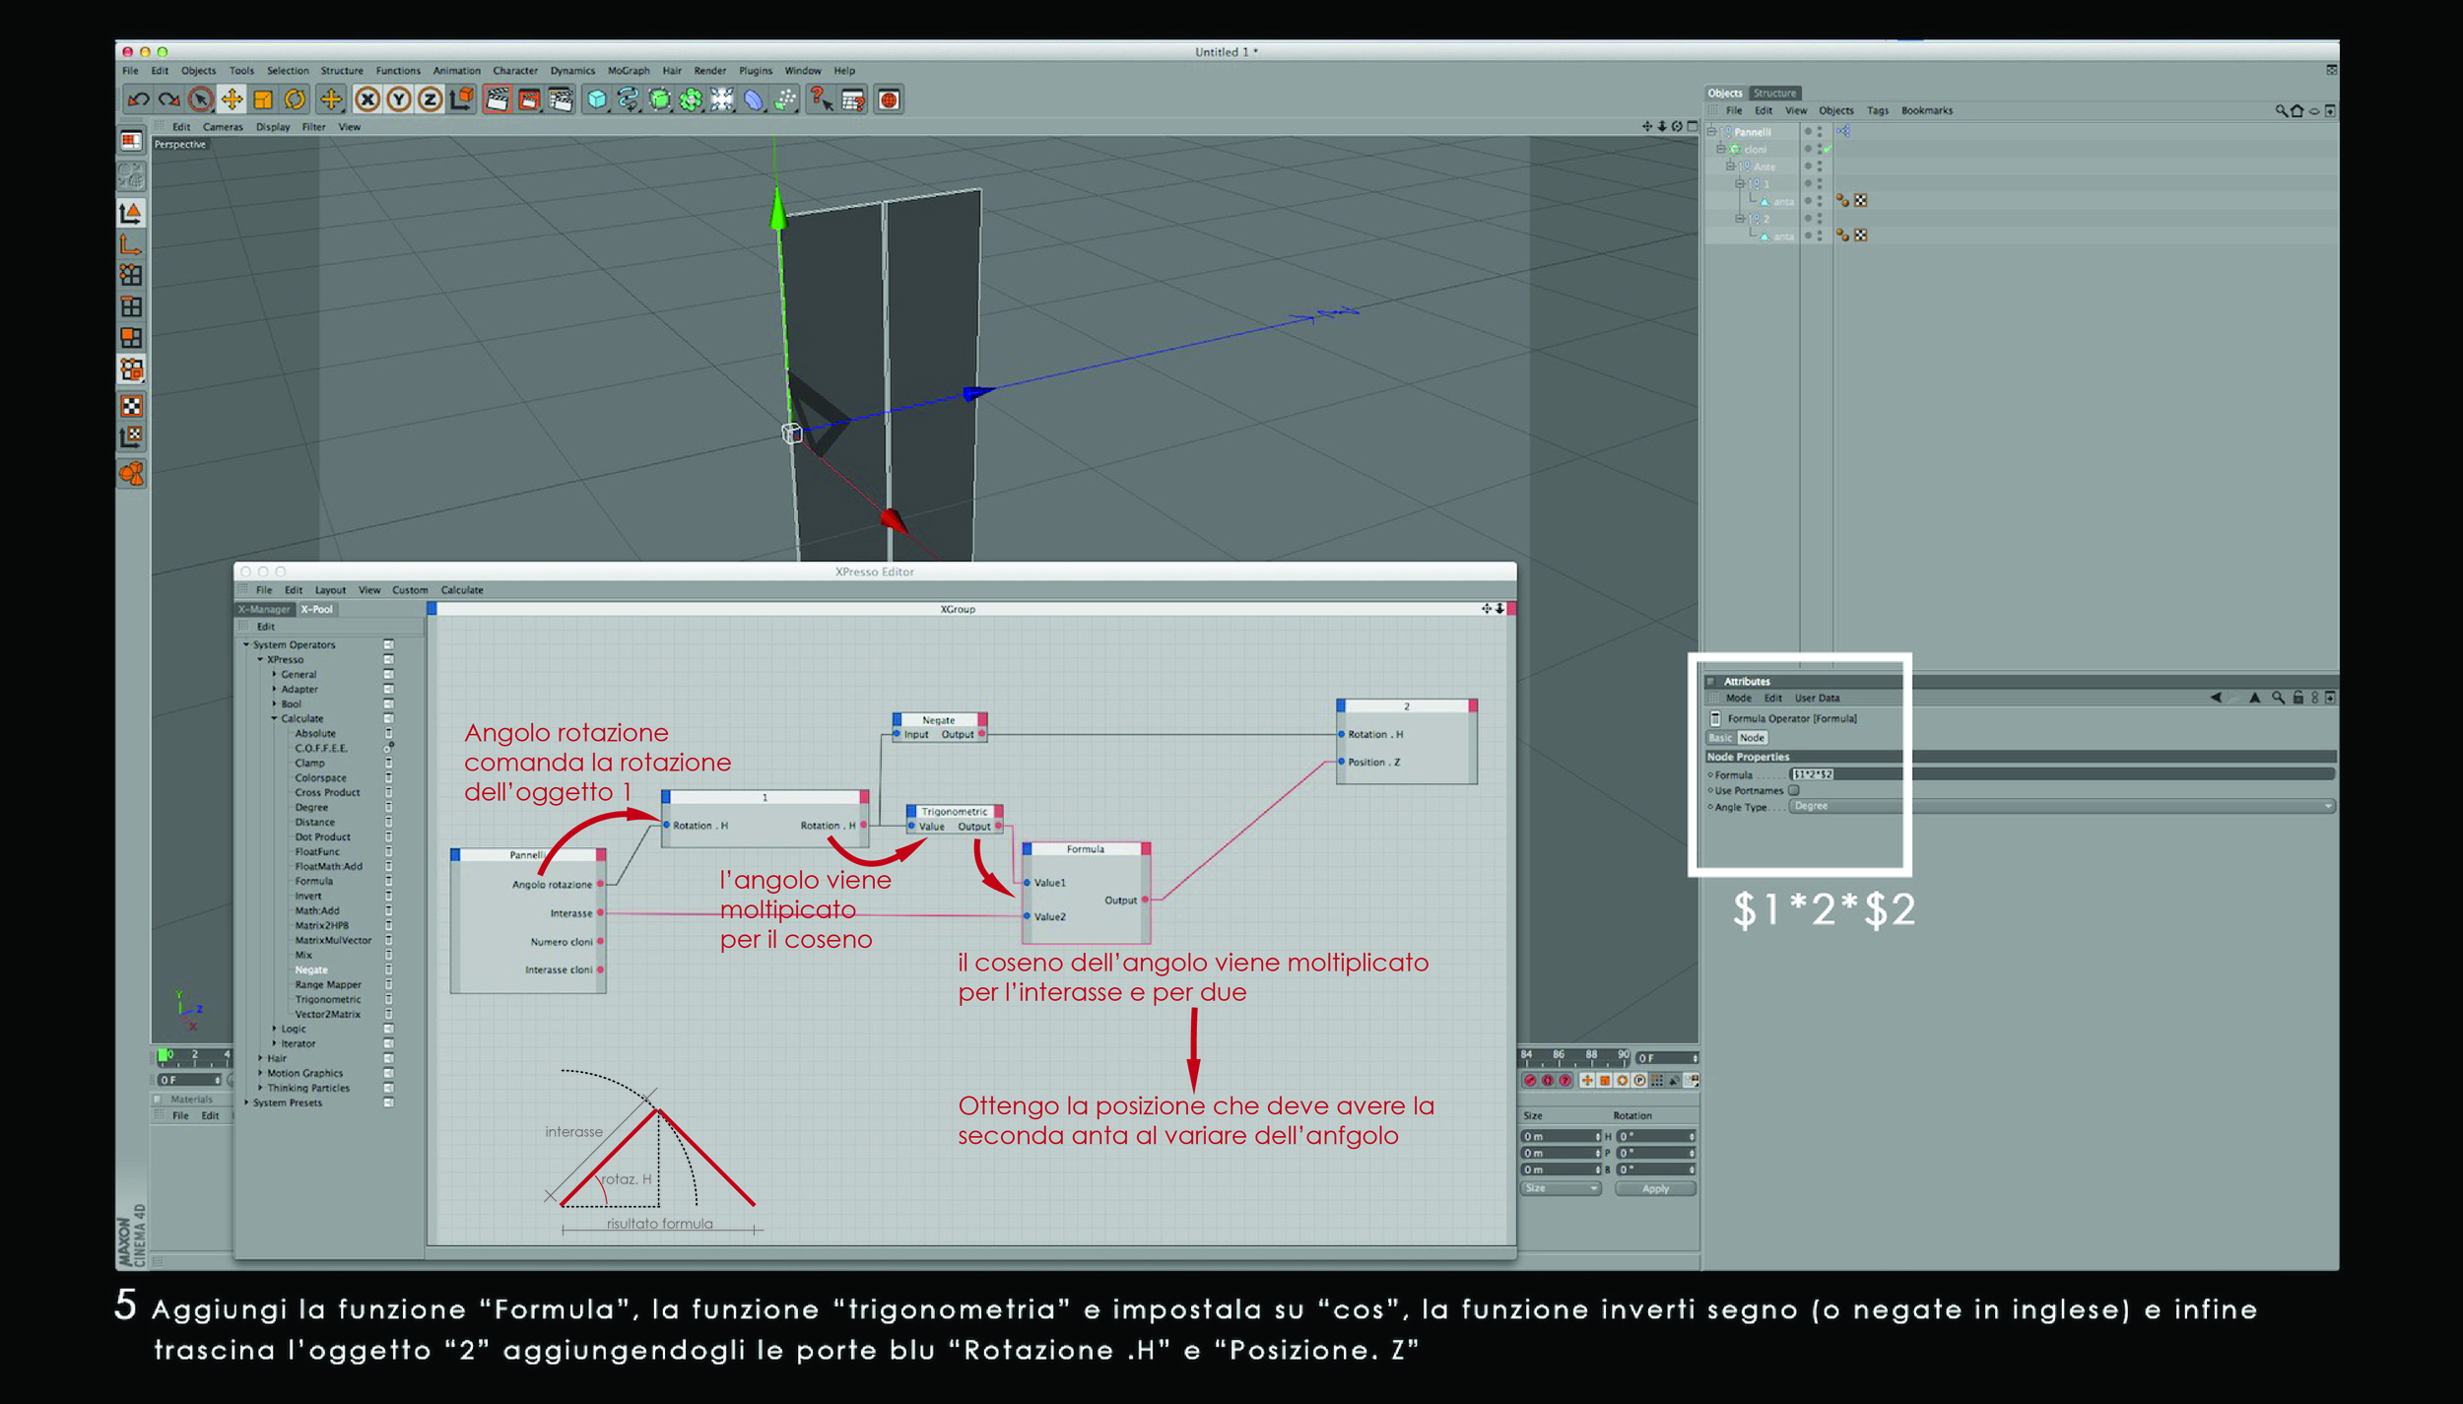Click the Undo arrow icon
Viewport: 2463px width, 1404px height.
click(x=138, y=100)
